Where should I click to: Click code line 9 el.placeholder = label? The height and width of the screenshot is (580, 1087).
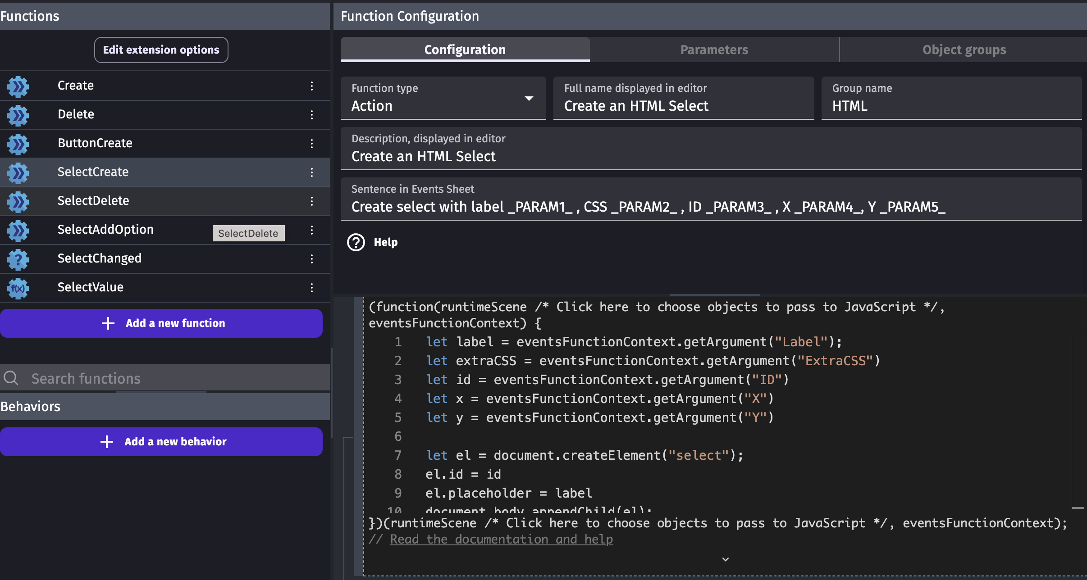(509, 493)
